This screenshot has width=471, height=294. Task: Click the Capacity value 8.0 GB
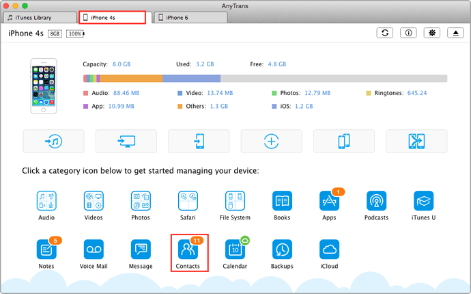[x=122, y=64]
